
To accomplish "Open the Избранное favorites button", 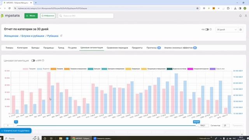I will point(48,16).
